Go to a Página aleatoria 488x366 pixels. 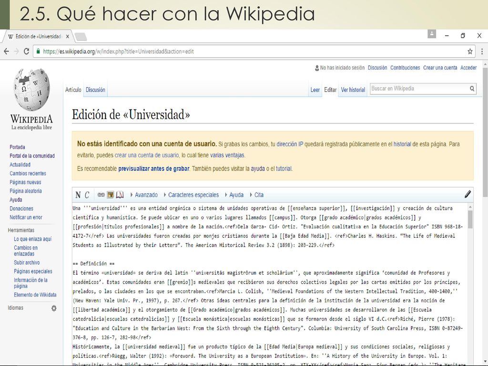[x=26, y=191]
